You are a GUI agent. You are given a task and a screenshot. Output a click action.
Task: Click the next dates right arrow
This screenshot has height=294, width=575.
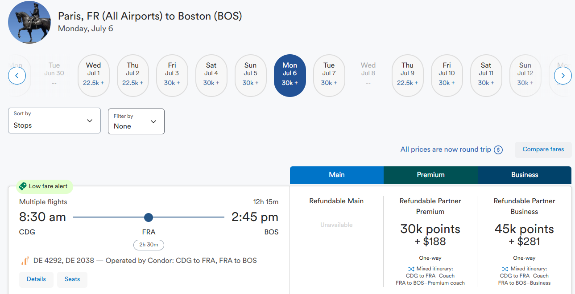pos(563,76)
